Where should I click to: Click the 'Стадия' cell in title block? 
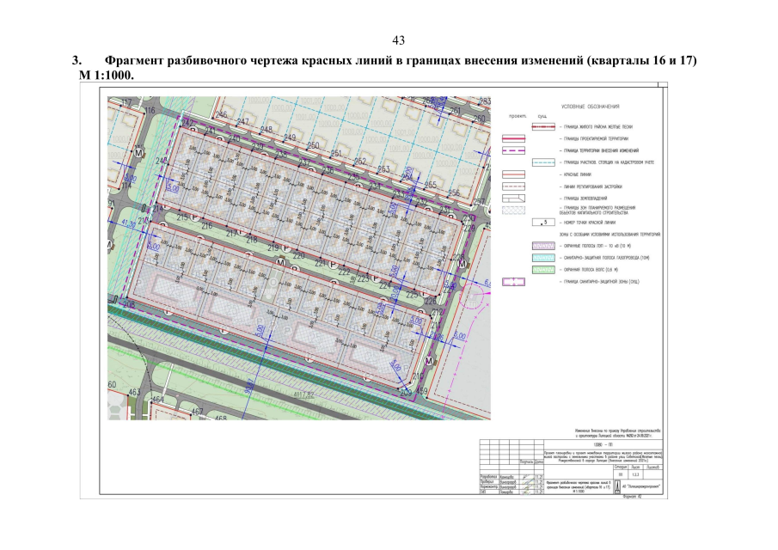[621, 467]
